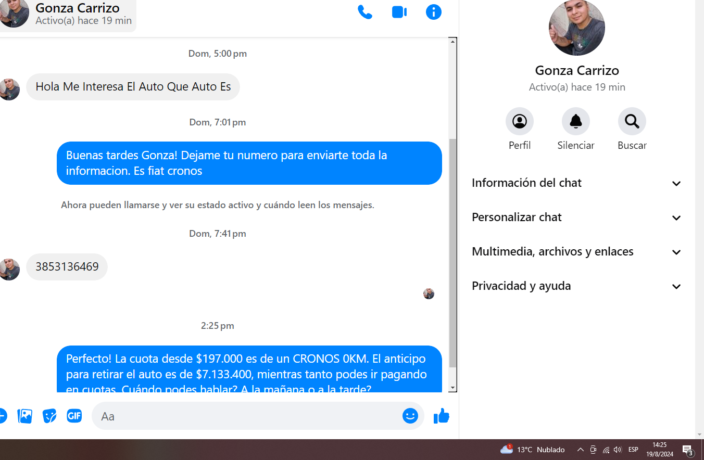The height and width of the screenshot is (460, 704).
Task: Start a video call with the camera icon
Action: tap(399, 12)
